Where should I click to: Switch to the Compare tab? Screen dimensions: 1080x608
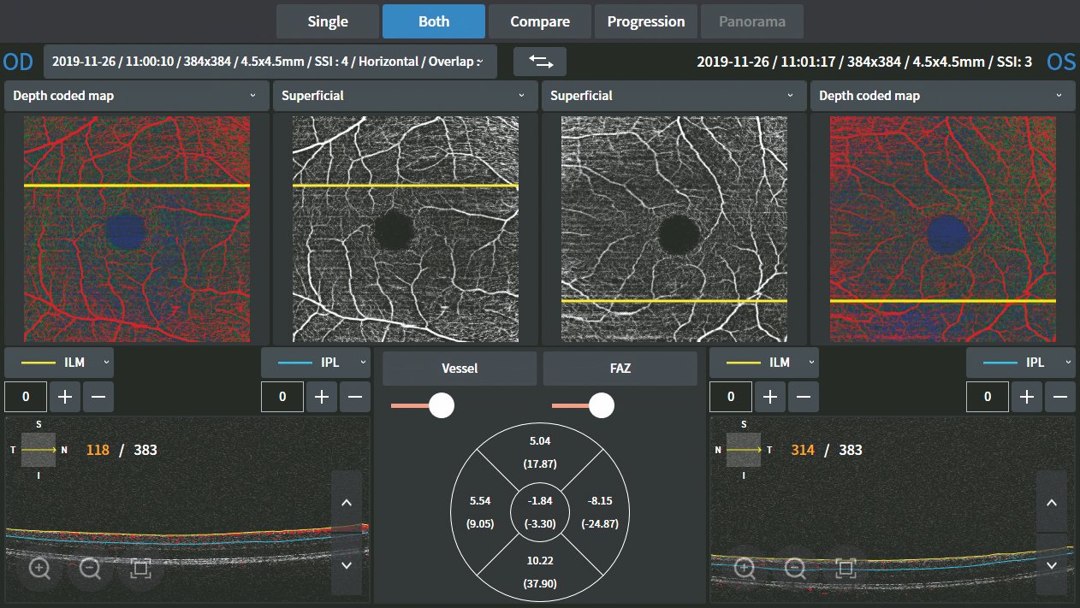point(540,21)
